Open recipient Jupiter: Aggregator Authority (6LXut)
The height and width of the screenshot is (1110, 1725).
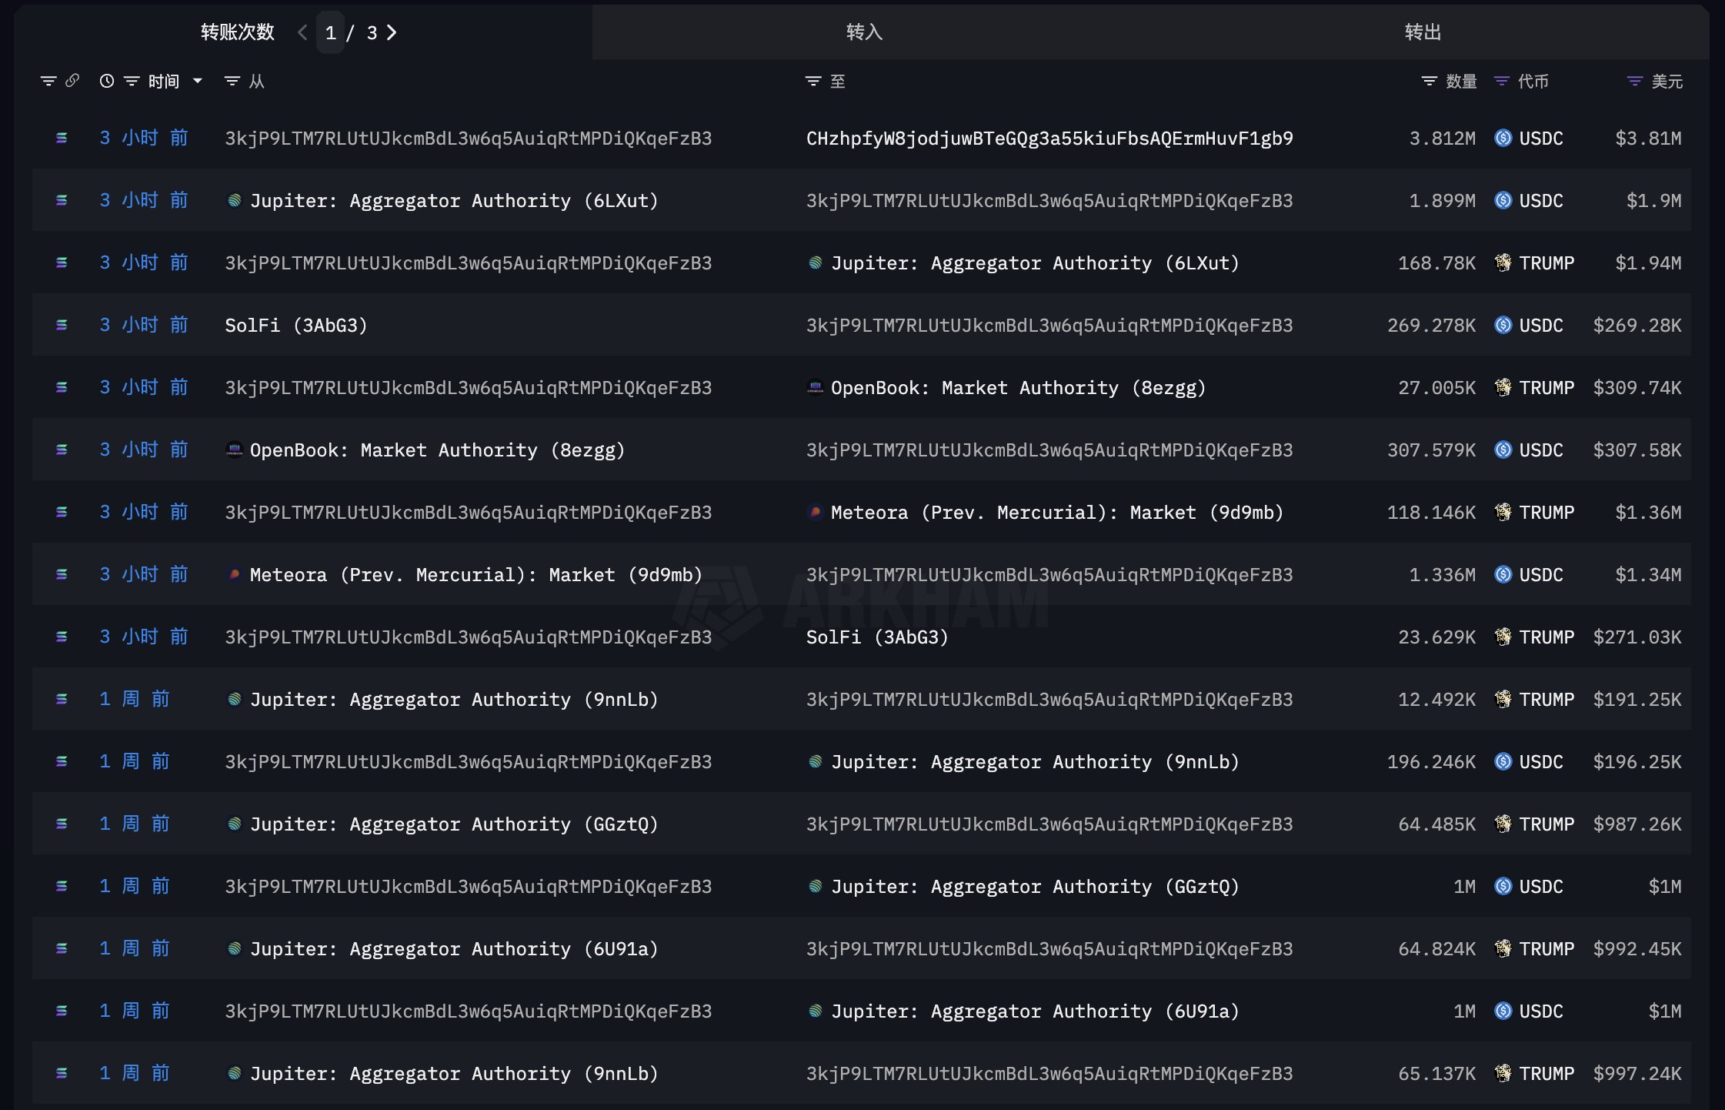1036,262
